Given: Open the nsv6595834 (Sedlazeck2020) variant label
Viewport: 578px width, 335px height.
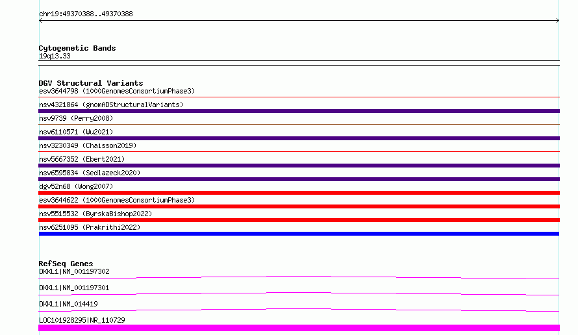Looking at the screenshot, I should click(90, 173).
